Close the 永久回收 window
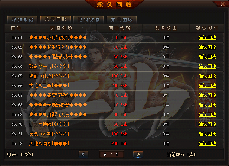Viewport: 229px width, 166px height. [x=223, y=4]
